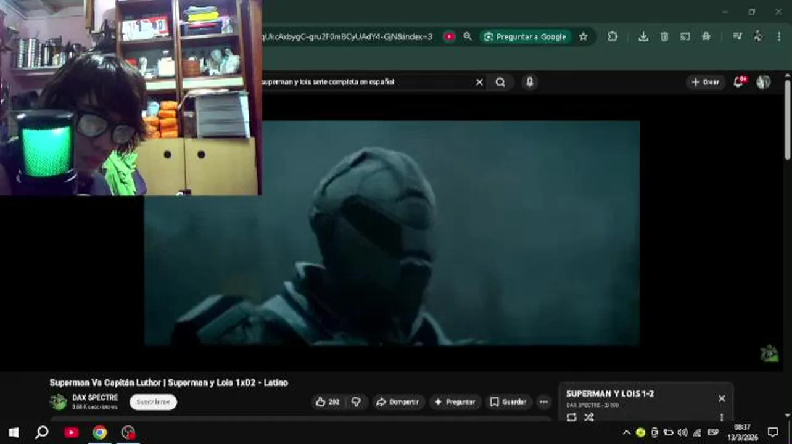Open the Crear button in YouTube header
This screenshot has width=792, height=444.
705,82
